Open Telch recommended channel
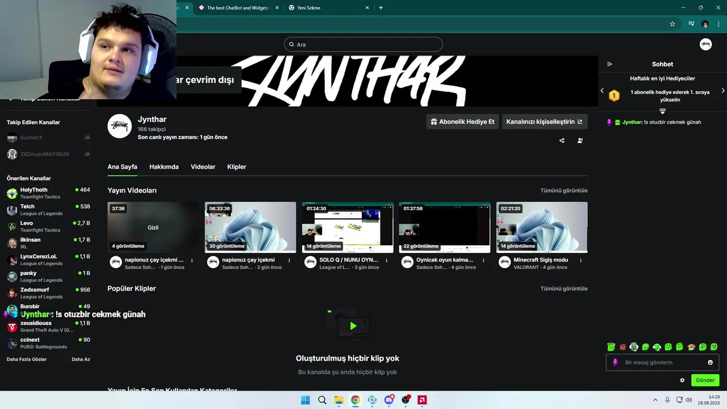The image size is (727, 409). point(48,210)
